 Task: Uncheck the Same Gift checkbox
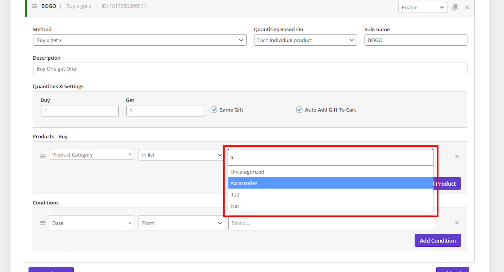[214, 110]
